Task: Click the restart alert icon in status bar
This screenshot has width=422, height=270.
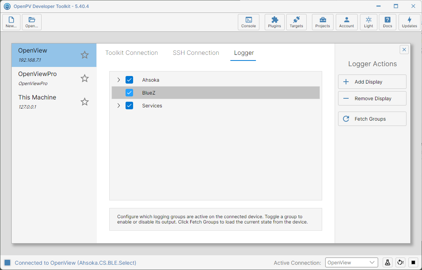Action: (x=400, y=262)
